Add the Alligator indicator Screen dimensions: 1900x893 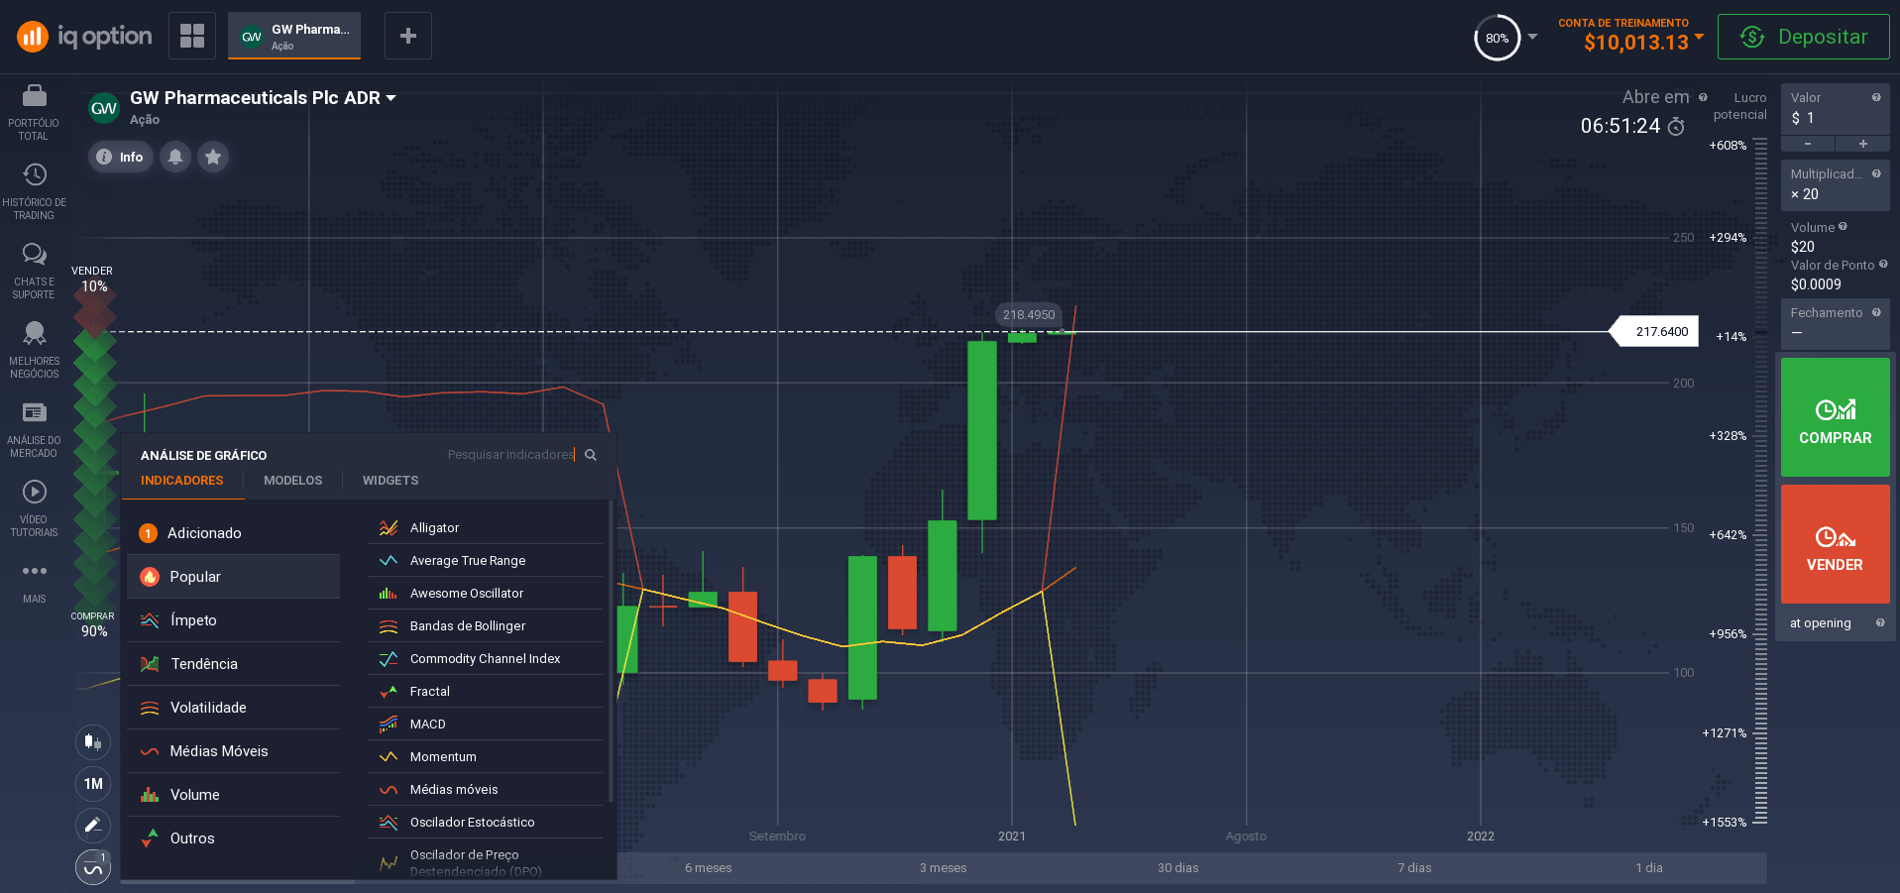(x=486, y=528)
